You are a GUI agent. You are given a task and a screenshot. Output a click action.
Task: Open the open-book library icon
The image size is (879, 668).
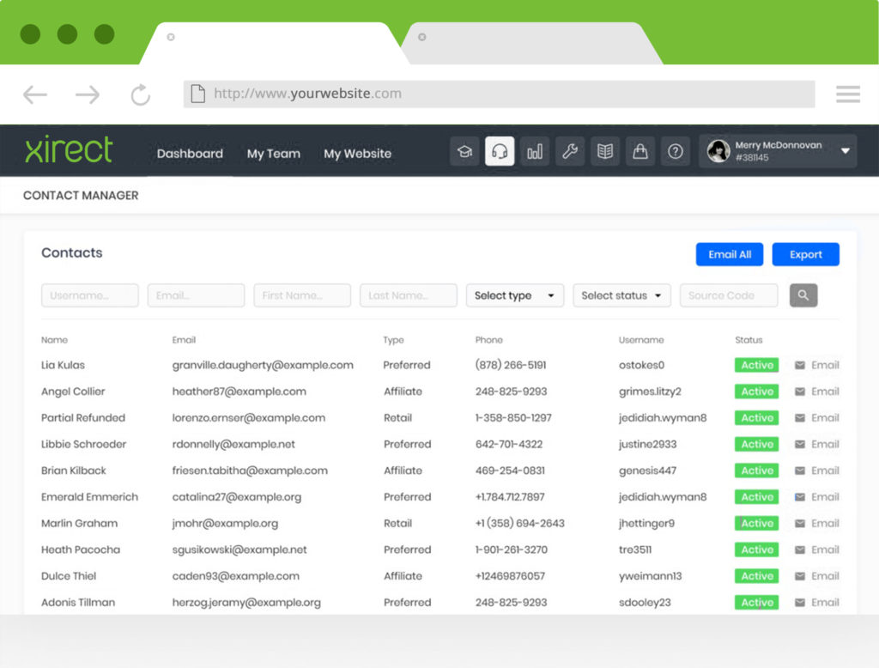(x=605, y=151)
